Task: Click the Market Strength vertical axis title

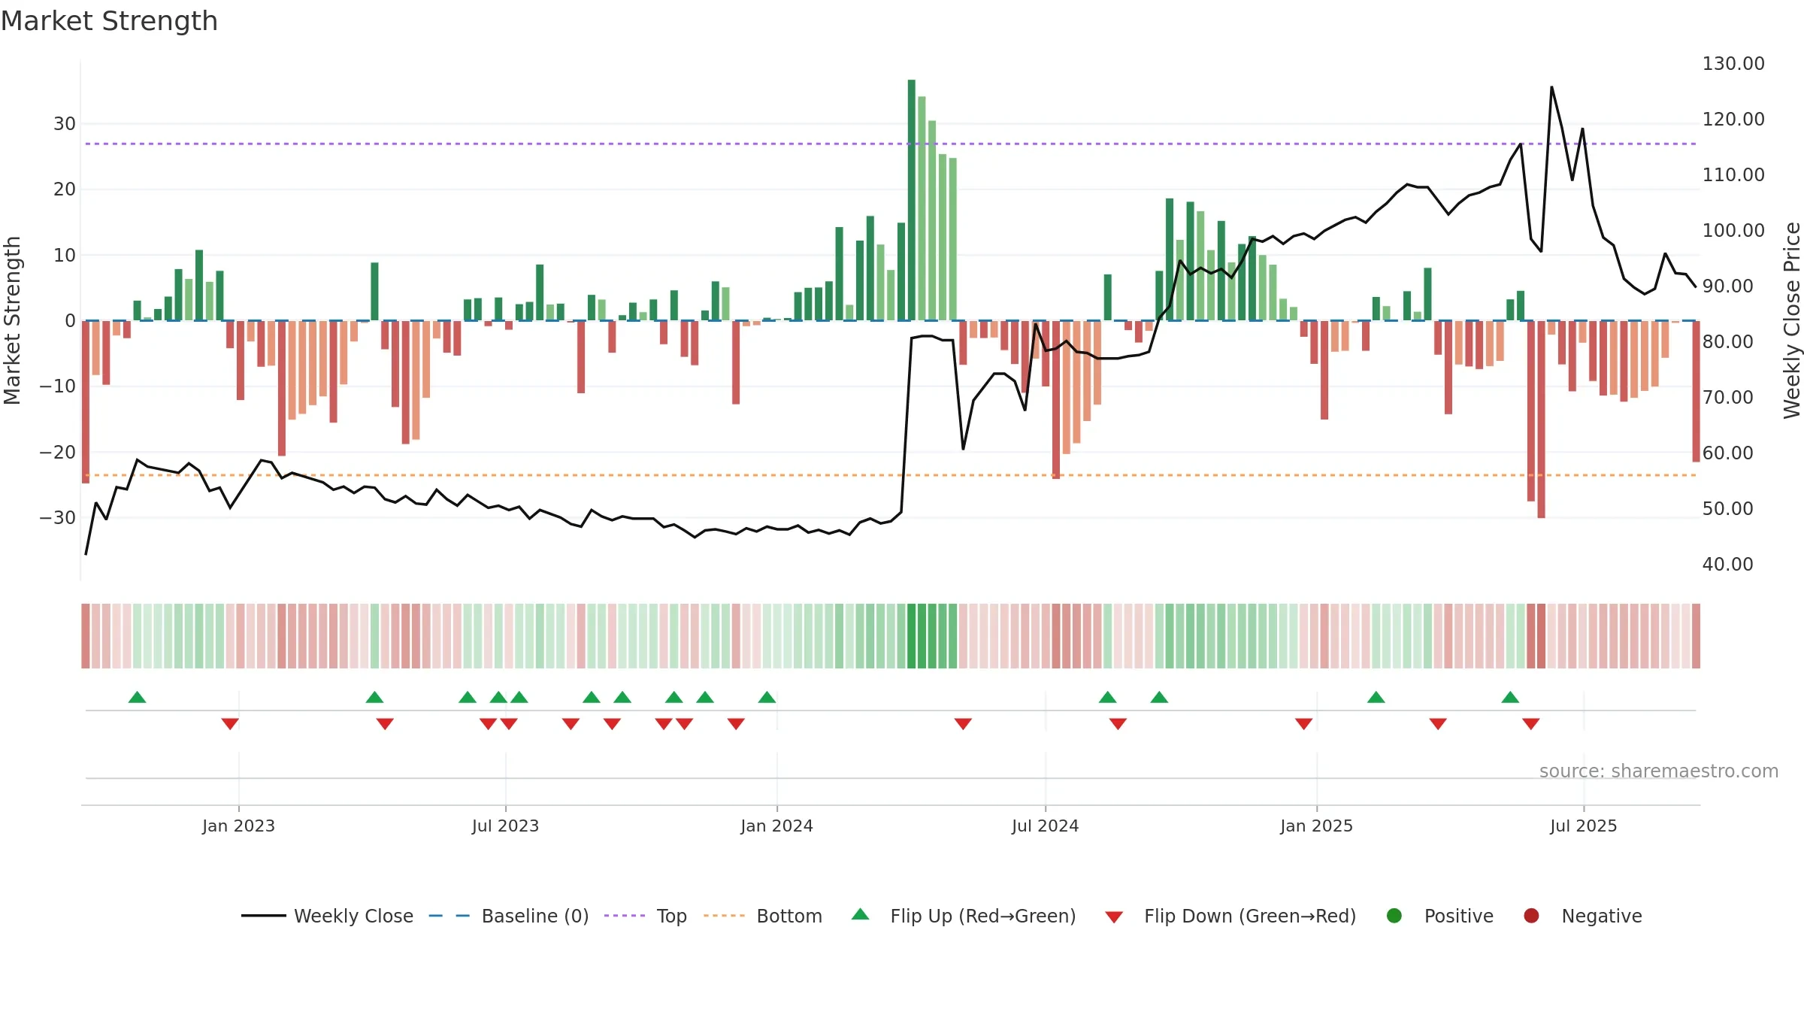Action: [x=12, y=320]
